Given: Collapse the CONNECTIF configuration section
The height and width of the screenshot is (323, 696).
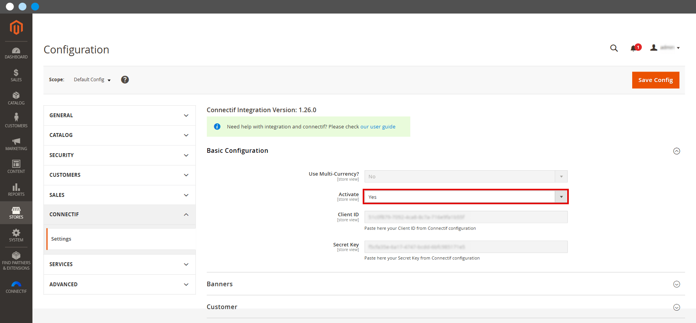Looking at the screenshot, I should tap(119, 215).
